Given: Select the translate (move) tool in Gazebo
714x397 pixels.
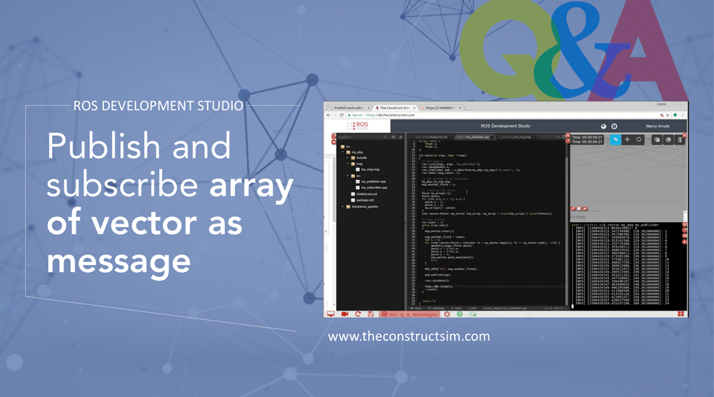Looking at the screenshot, I should pos(627,140).
